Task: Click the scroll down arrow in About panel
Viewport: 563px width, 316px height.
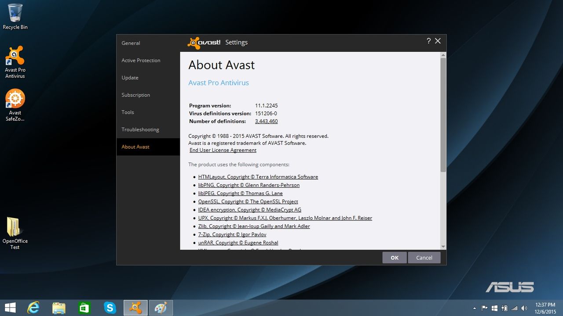Action: [x=443, y=247]
